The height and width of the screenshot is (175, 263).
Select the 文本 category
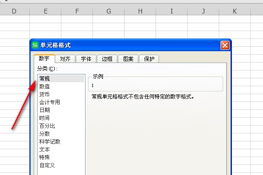(x=61, y=149)
